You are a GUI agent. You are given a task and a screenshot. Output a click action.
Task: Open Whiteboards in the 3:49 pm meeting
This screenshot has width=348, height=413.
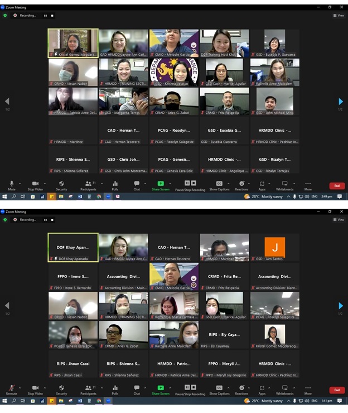(x=284, y=185)
